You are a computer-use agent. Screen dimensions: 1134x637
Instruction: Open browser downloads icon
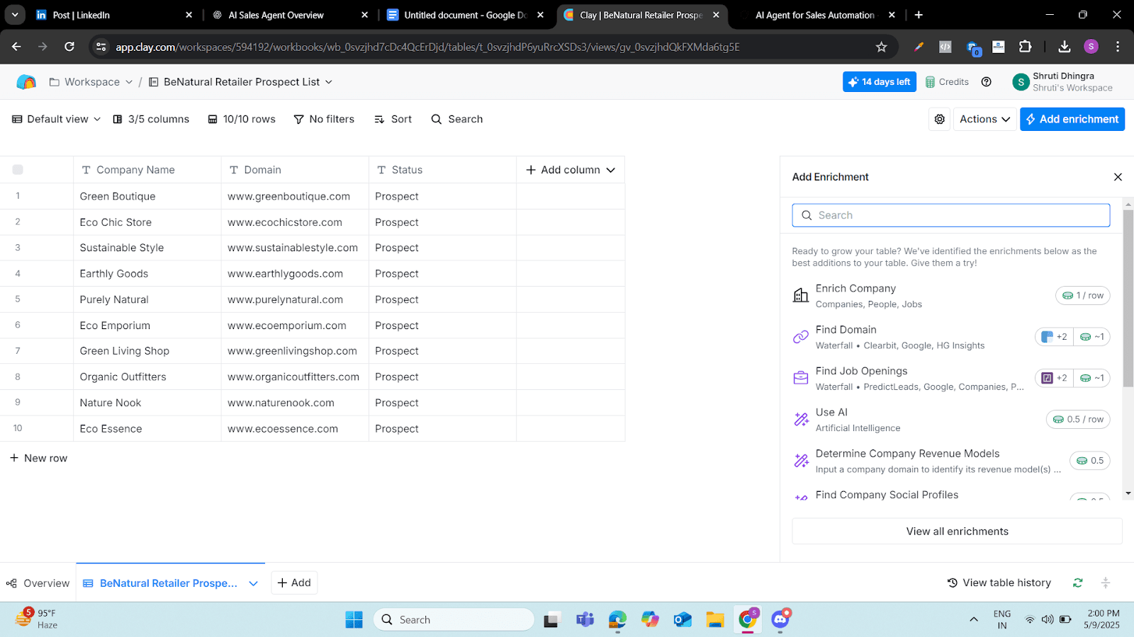point(1064,47)
